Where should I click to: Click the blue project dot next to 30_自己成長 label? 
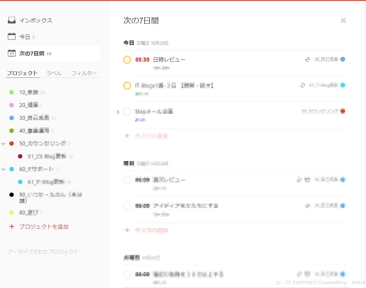tap(343, 59)
